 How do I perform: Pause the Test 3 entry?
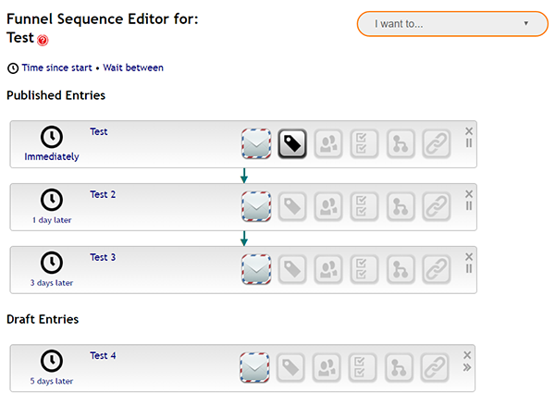tap(469, 268)
